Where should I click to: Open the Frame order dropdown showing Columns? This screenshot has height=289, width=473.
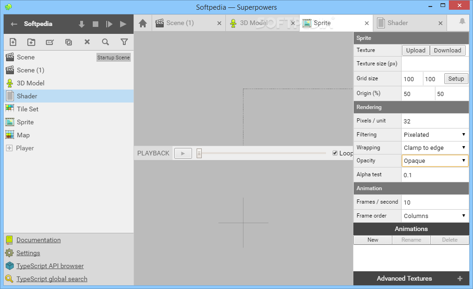[x=435, y=216]
